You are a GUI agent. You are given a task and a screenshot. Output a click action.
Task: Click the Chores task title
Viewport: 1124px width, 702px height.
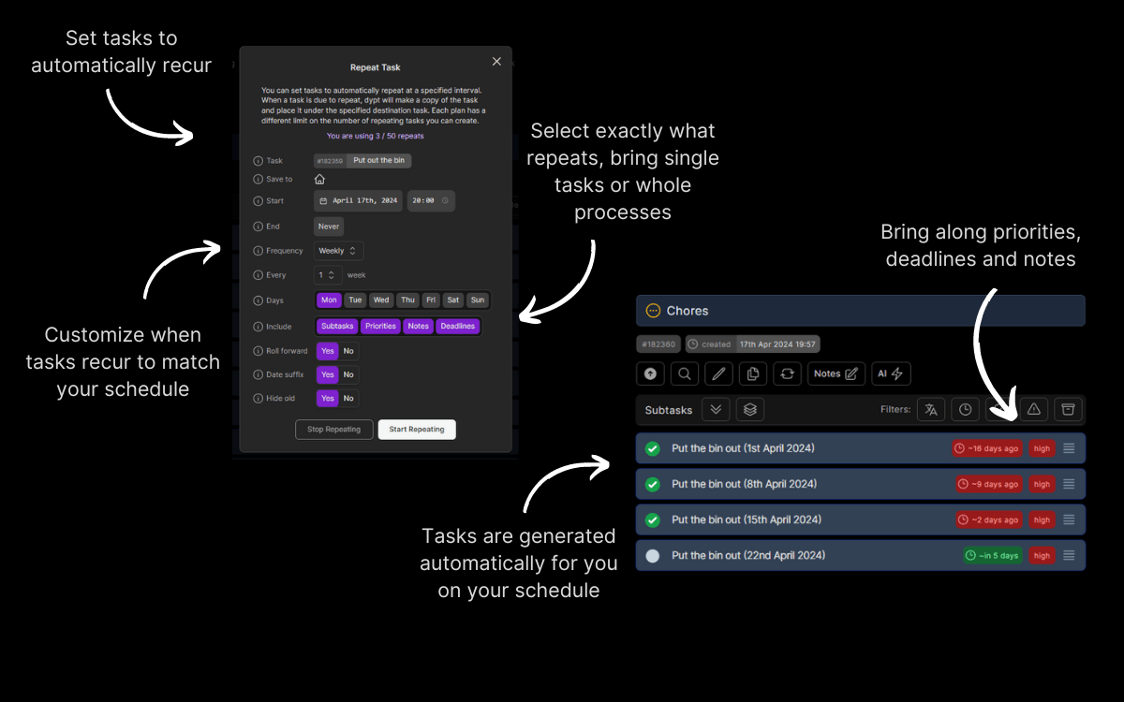tap(688, 311)
